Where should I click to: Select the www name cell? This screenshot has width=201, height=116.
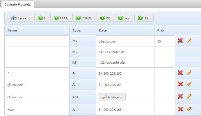[37, 110]
